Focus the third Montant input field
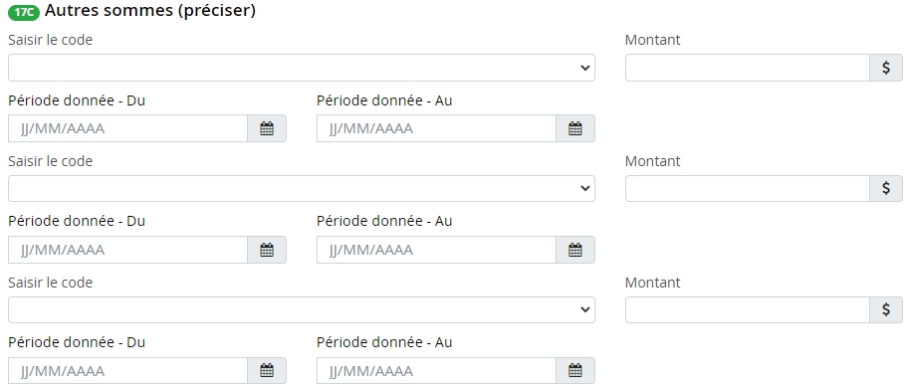Image resolution: width=908 pixels, height=388 pixels. pyautogui.click(x=748, y=310)
